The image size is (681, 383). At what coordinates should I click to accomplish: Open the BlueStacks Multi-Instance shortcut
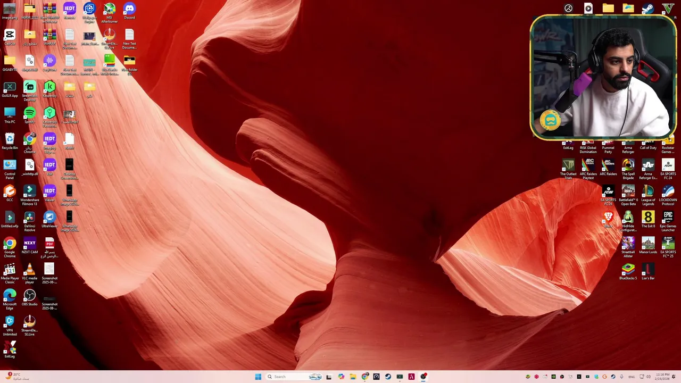click(109, 65)
